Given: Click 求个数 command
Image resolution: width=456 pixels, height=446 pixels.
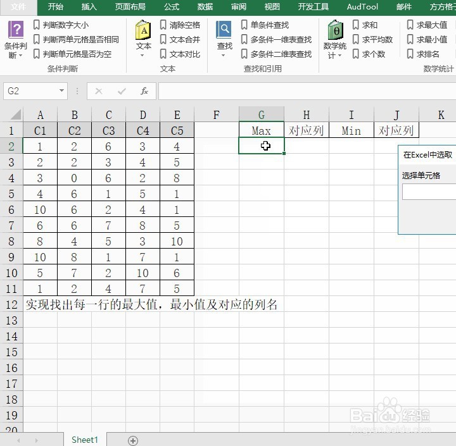Looking at the screenshot, I should click(369, 54).
